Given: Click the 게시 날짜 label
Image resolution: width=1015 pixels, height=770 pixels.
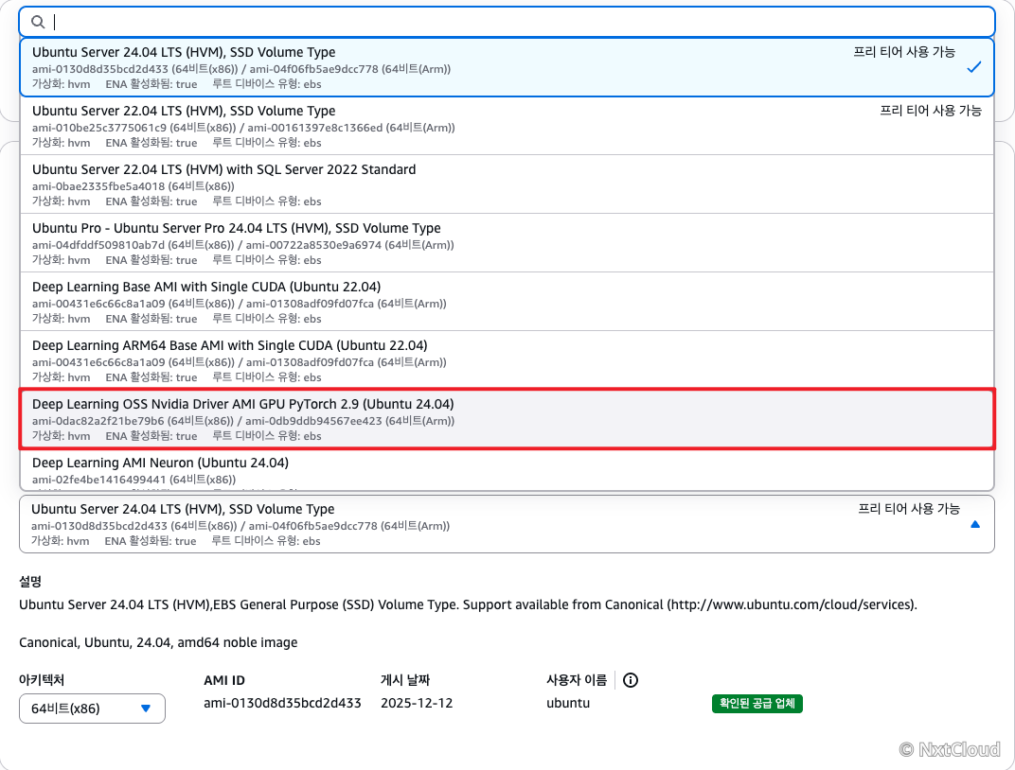Looking at the screenshot, I should 405,680.
